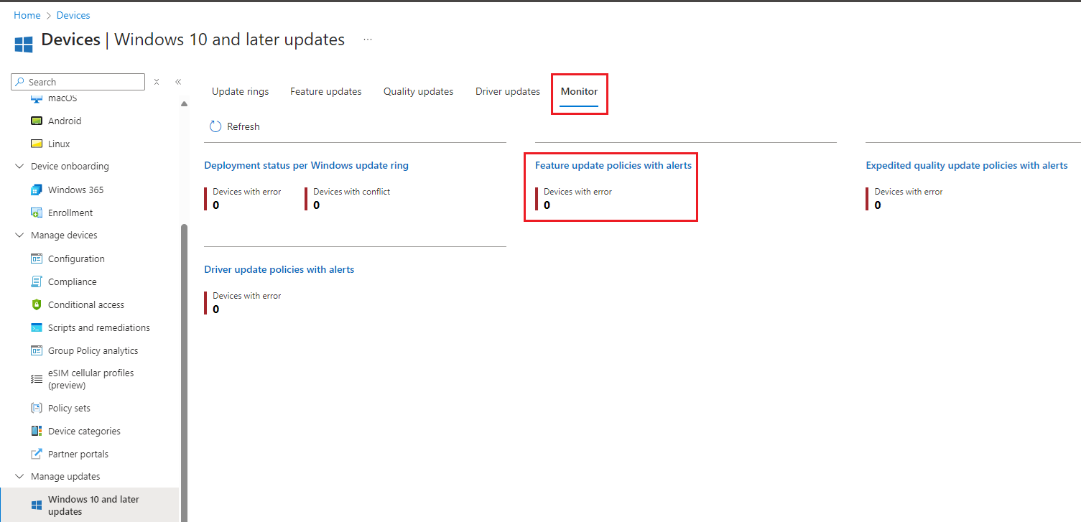Go to Devices in breadcrumb

point(73,15)
